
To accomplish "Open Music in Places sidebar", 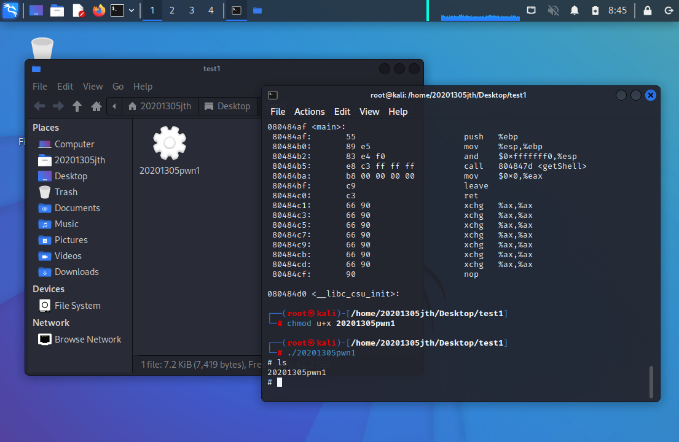I will coord(58,224).
